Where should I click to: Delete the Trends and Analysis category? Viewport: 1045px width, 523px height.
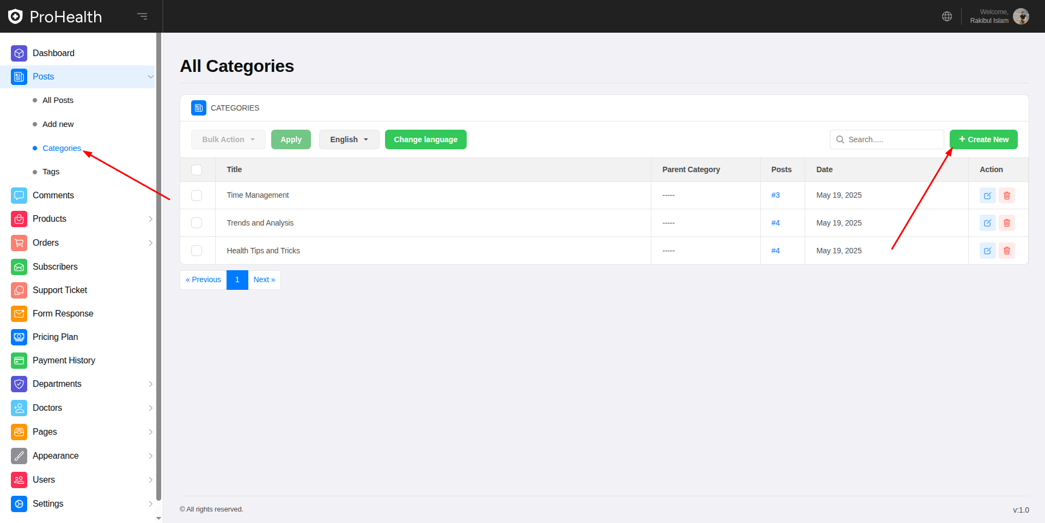[1007, 223]
